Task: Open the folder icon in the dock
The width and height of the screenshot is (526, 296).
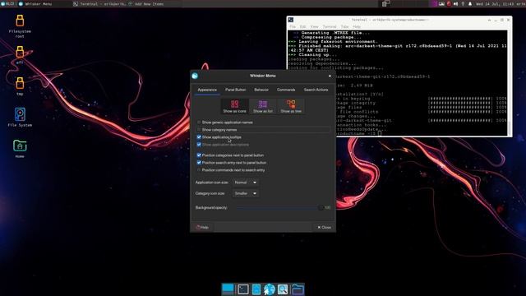Action: [x=298, y=289]
